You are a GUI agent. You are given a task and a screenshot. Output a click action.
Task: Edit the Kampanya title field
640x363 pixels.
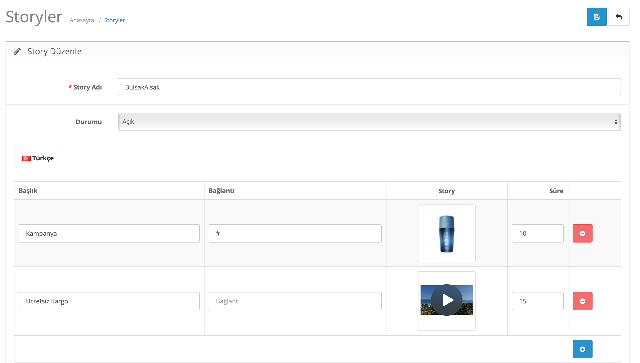coord(109,233)
